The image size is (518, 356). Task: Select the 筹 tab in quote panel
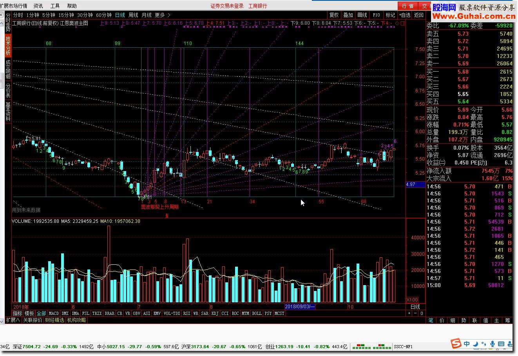point(508,320)
